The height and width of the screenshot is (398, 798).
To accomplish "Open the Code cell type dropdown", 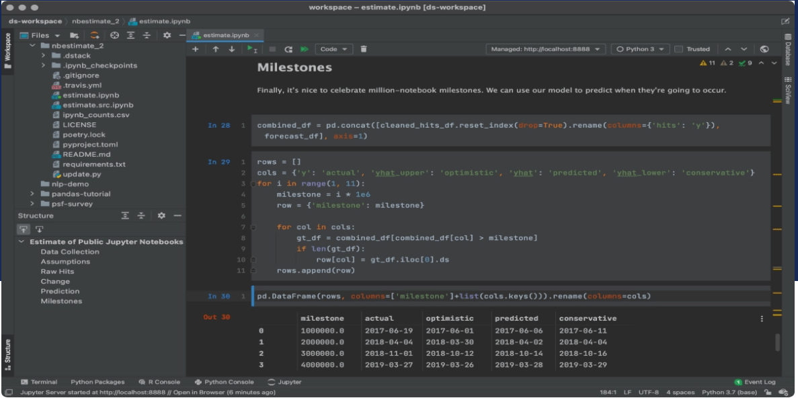I will (333, 48).
